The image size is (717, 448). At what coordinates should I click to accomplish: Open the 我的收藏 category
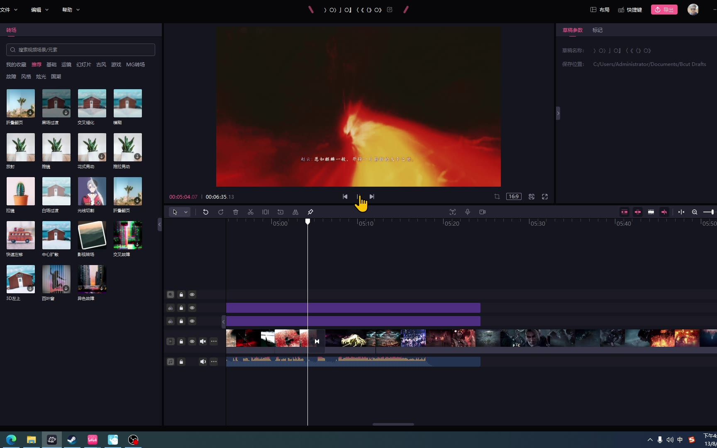[x=16, y=65]
